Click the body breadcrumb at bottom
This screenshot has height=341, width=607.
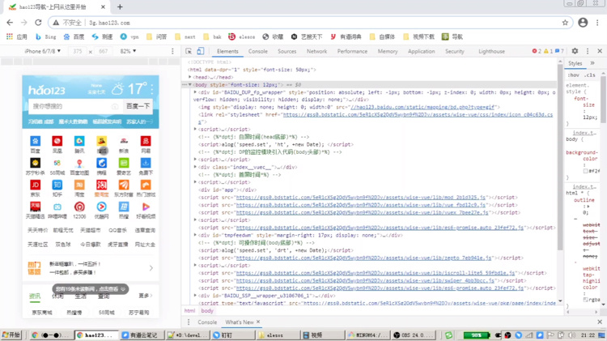tap(207, 311)
